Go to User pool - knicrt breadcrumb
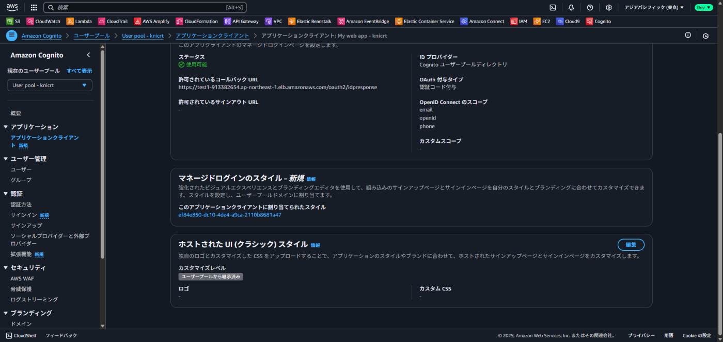This screenshot has height=342, width=723. [143, 36]
